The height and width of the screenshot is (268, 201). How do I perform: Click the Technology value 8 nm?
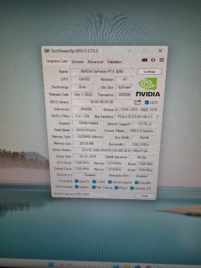83,87
